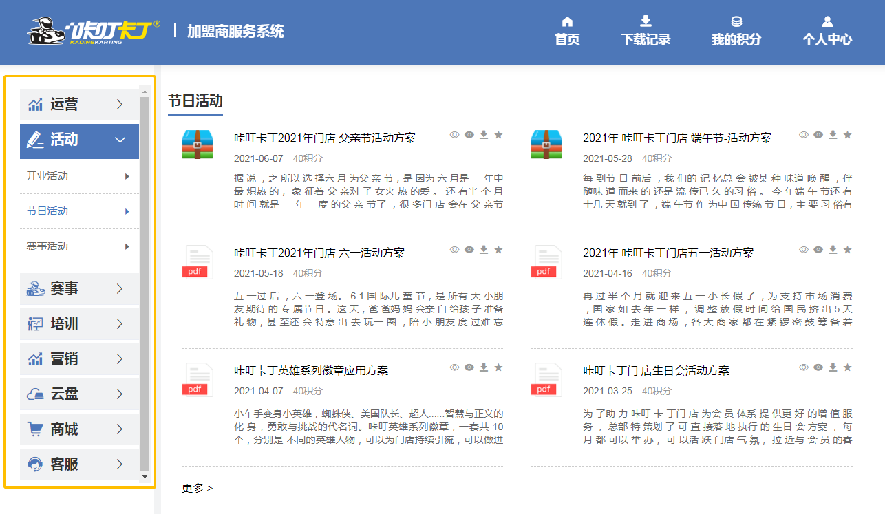This screenshot has width=885, height=514.
Task: Click the filled eye icon on 父亲节活动方案
Action: (x=469, y=135)
